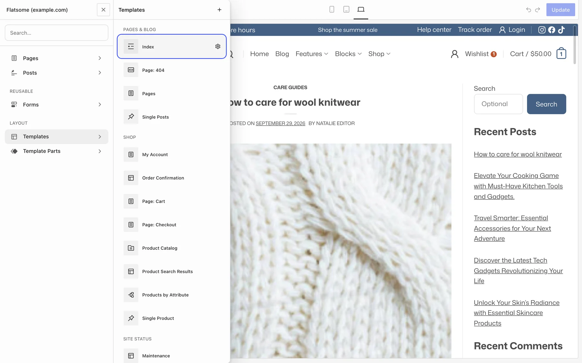Click the blue Search button

point(546,104)
